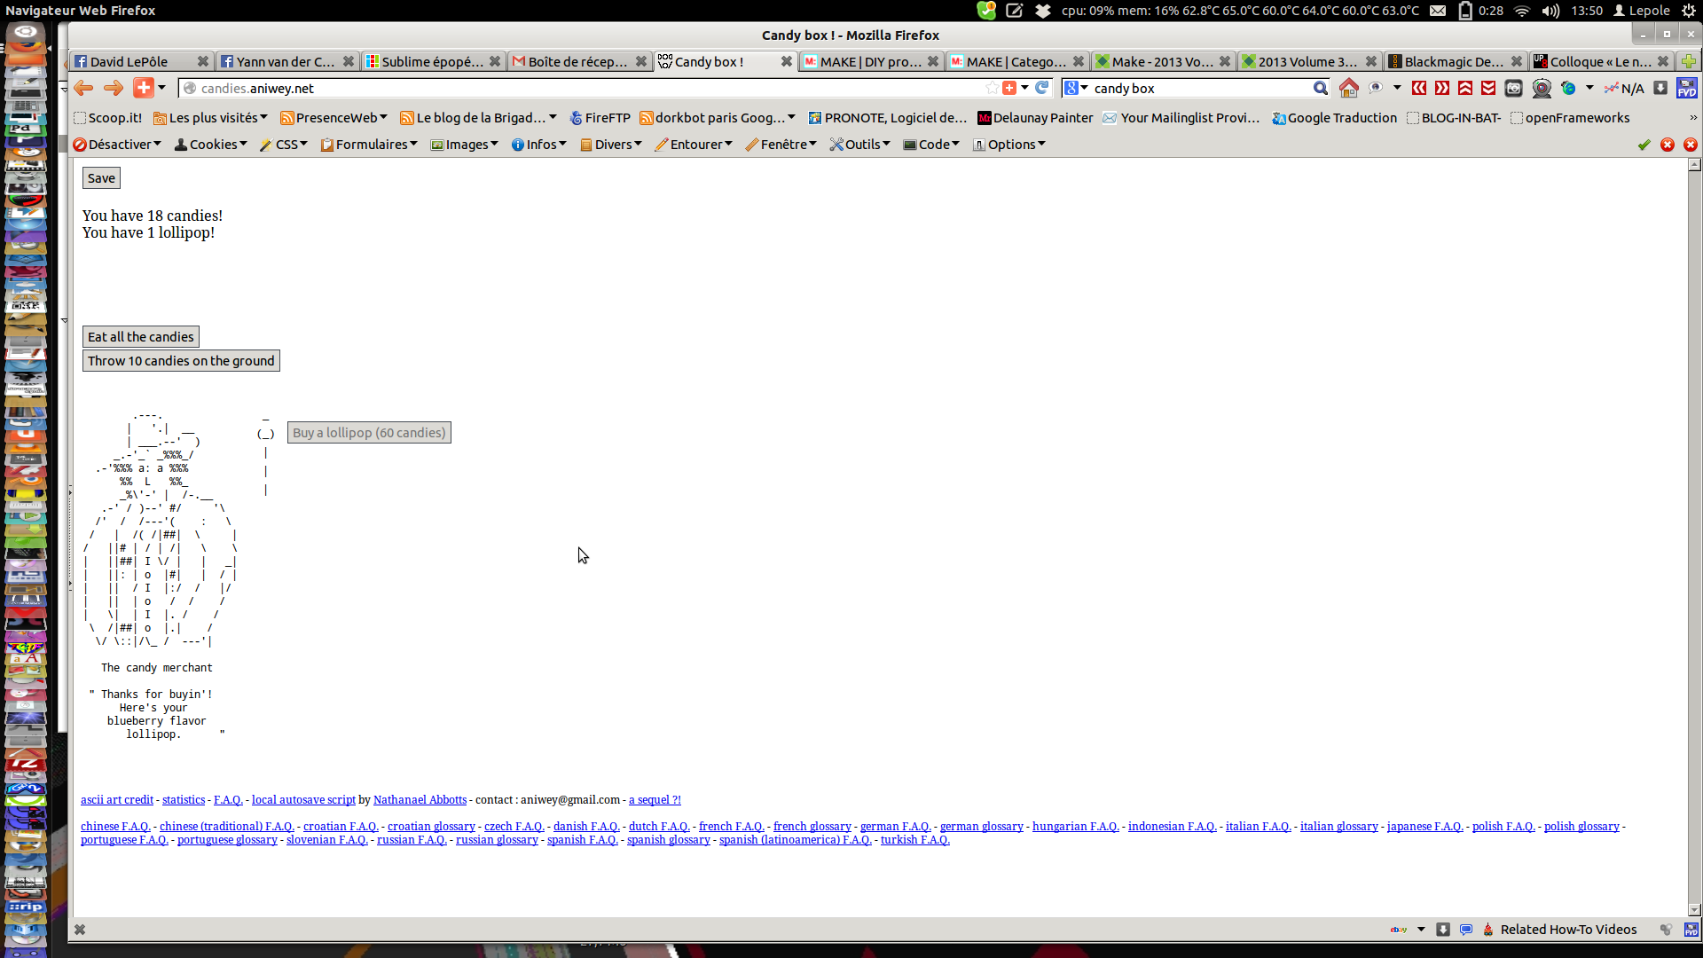Viewport: 1703px width, 958px height.
Task: Expand the Outils toolbar menu
Action: coord(859,145)
